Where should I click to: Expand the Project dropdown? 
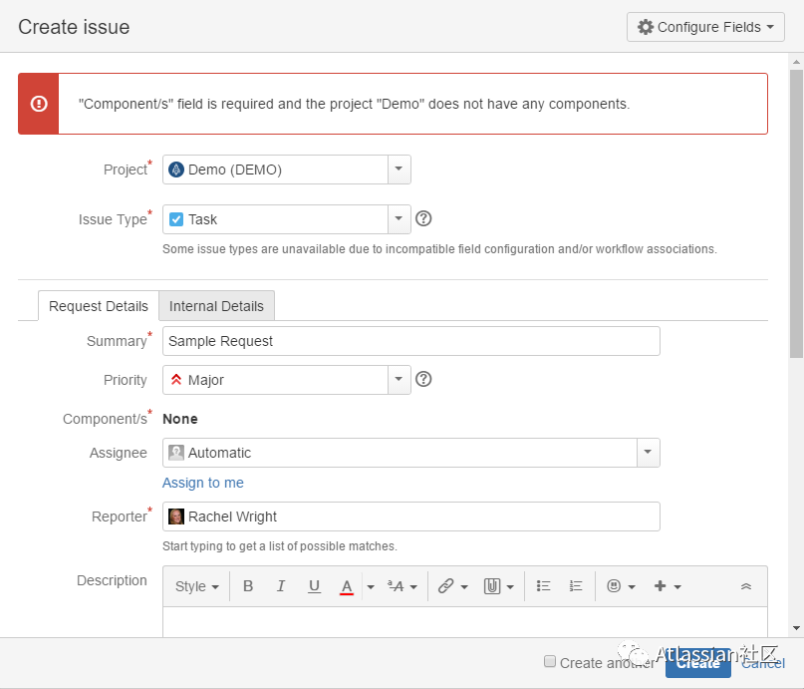pyautogui.click(x=399, y=170)
